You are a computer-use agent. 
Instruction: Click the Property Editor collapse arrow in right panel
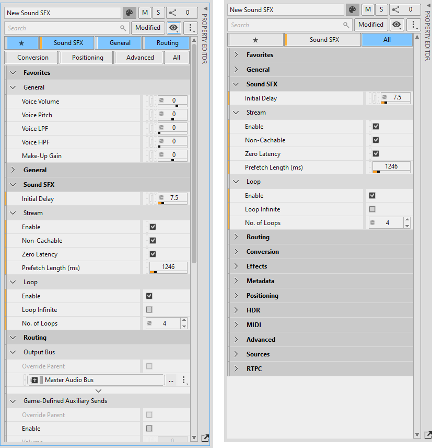pos(427,4)
